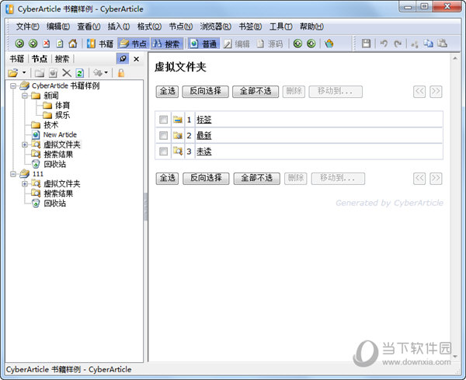Collapse the 新闻 folder node
The width and height of the screenshot is (466, 380).
(x=25, y=96)
